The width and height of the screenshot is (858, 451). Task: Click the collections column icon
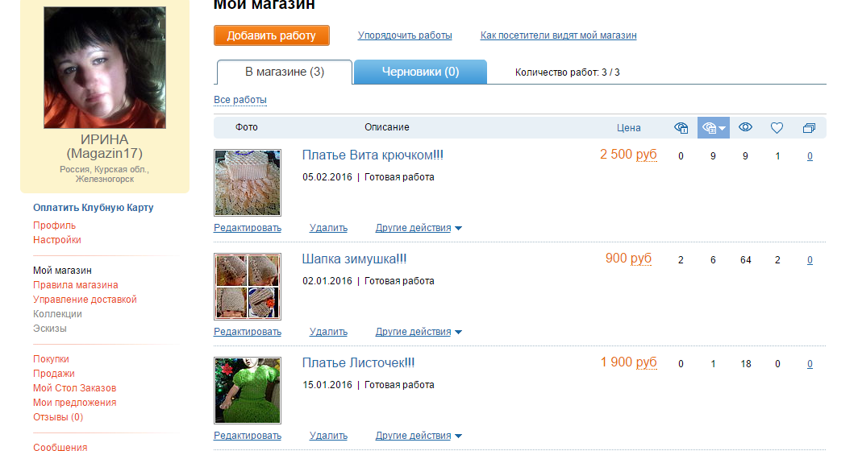[809, 128]
